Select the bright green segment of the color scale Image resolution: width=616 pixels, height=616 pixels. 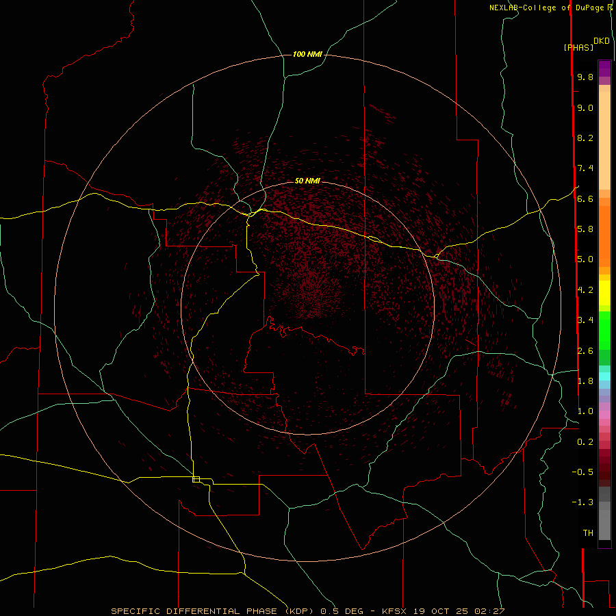pyautogui.click(x=604, y=331)
